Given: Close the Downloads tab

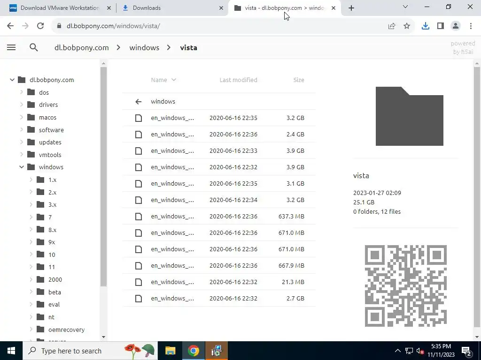Looking at the screenshot, I should point(221,8).
